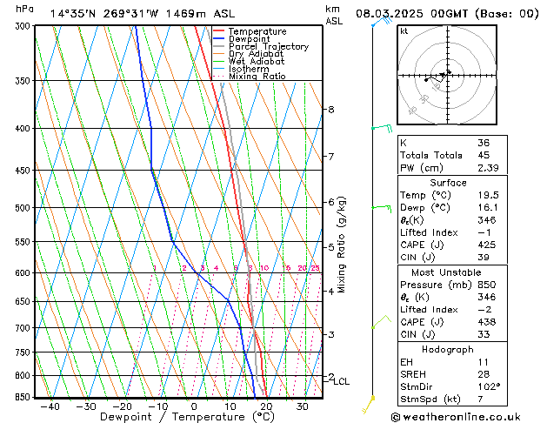Click the 'Most Unstable' section header
Viewport: 547px width, 423px height.
click(x=448, y=272)
